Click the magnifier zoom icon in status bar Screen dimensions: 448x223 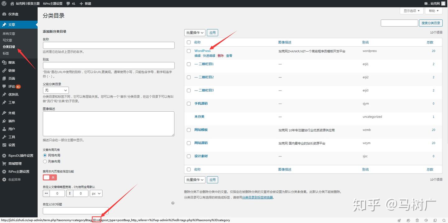[444, 220]
